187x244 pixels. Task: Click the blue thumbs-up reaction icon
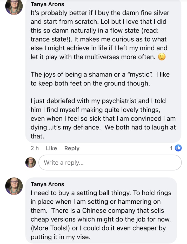pos(178,148)
